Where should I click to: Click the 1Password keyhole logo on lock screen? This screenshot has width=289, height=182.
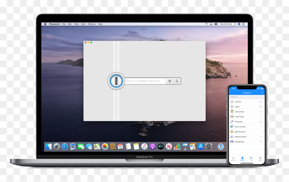coord(116,81)
